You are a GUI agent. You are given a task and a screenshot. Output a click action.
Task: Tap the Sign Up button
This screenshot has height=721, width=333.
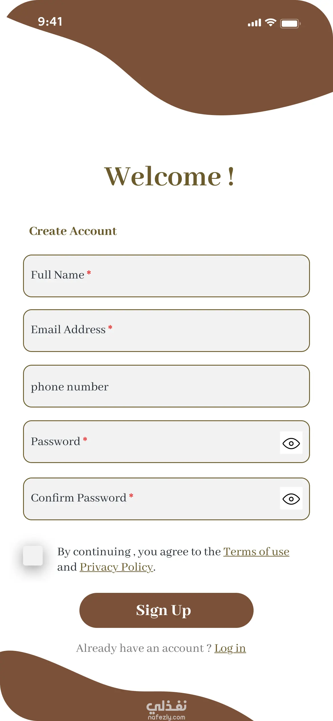point(166,610)
